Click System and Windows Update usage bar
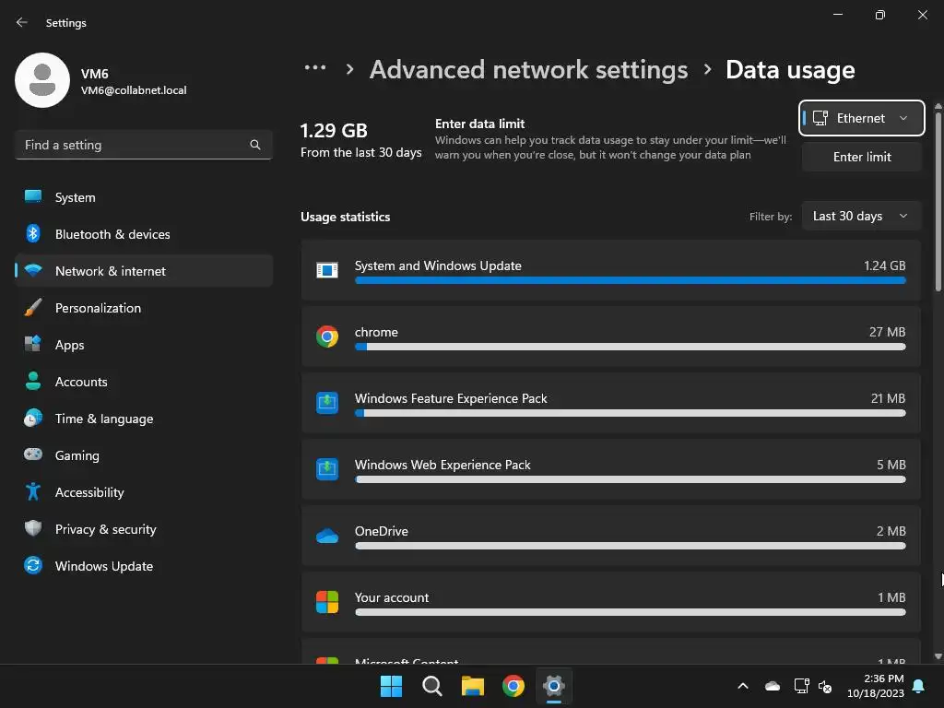The height and width of the screenshot is (708, 944). pos(630,279)
